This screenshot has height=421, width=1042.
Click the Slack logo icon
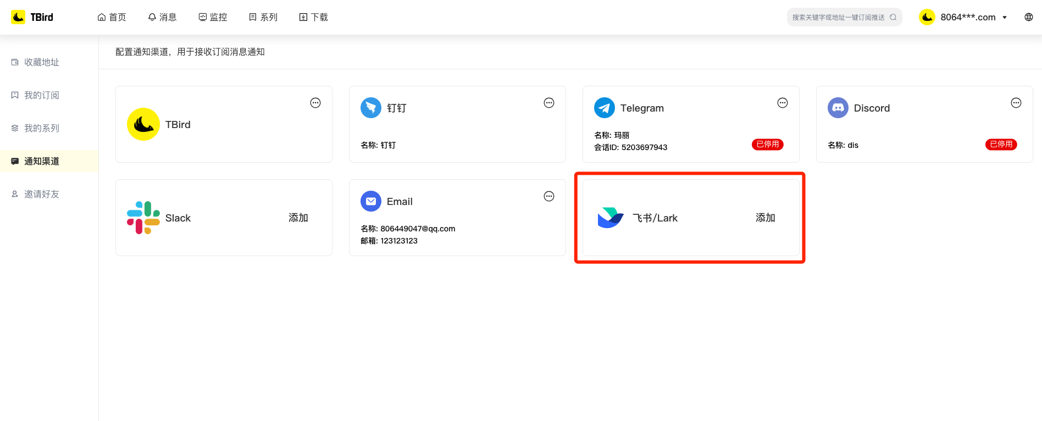coord(143,218)
